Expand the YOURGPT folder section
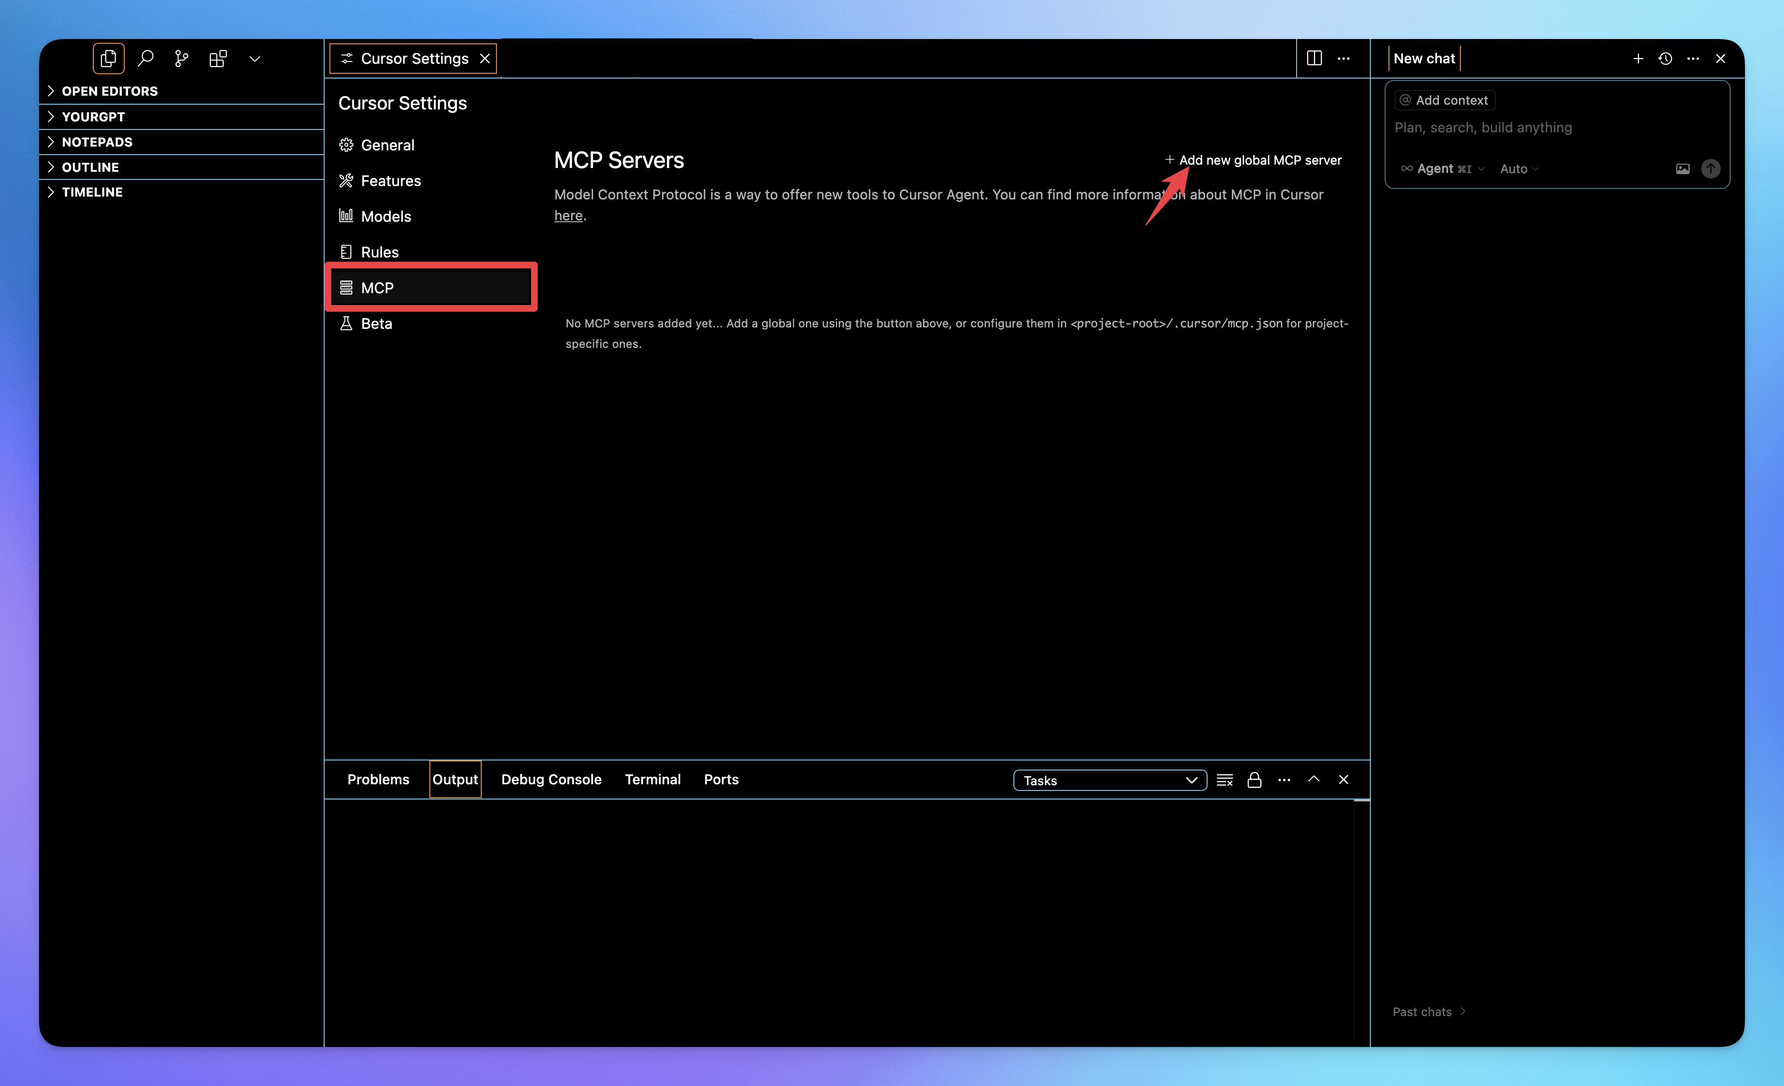The width and height of the screenshot is (1784, 1086). 181,117
